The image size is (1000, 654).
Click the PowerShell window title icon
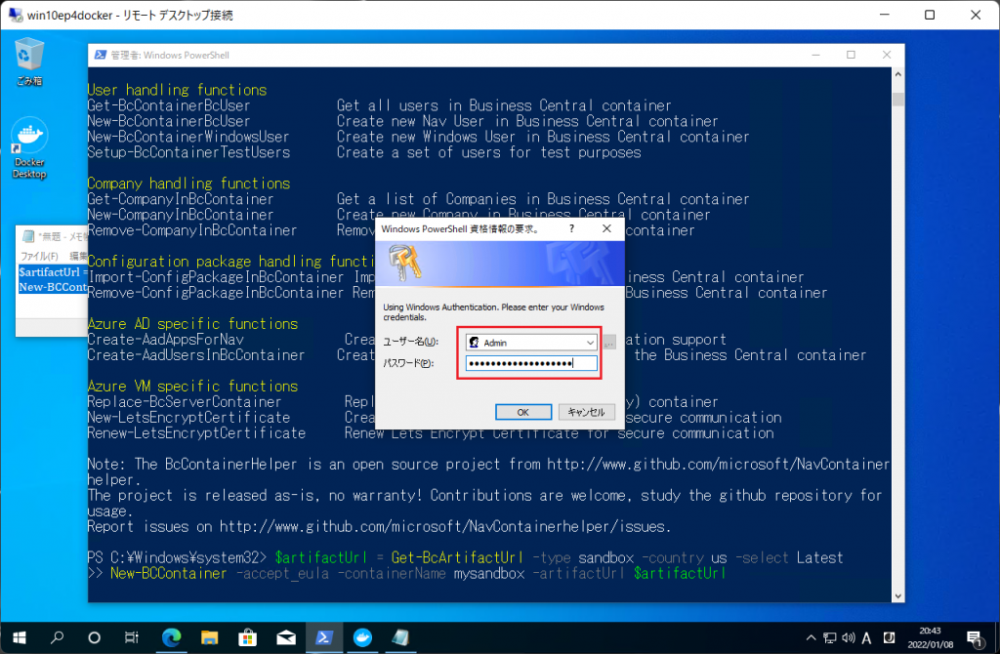(x=101, y=55)
